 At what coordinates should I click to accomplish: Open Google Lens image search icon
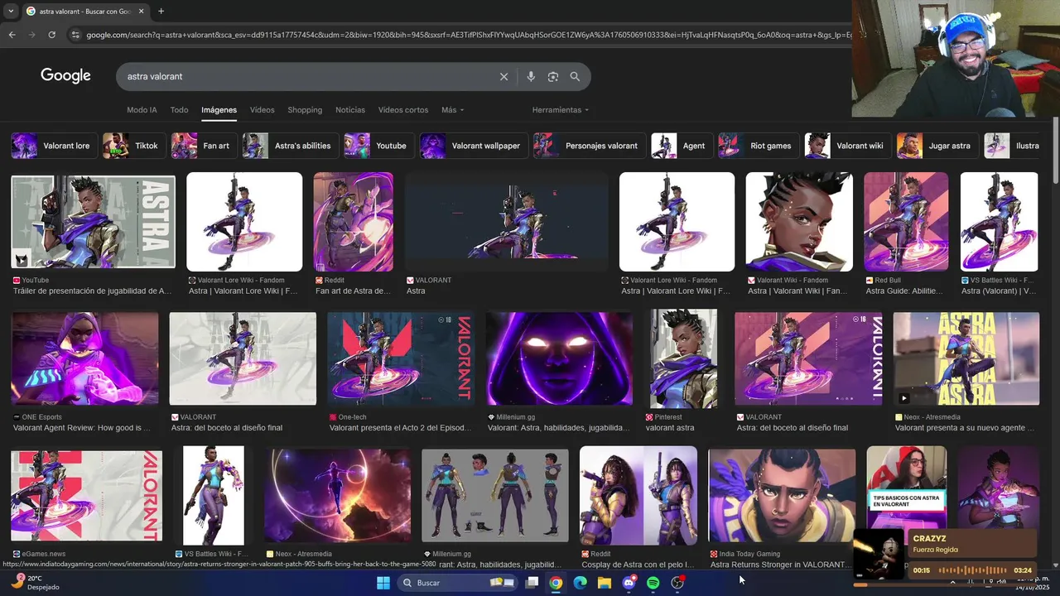click(x=553, y=76)
